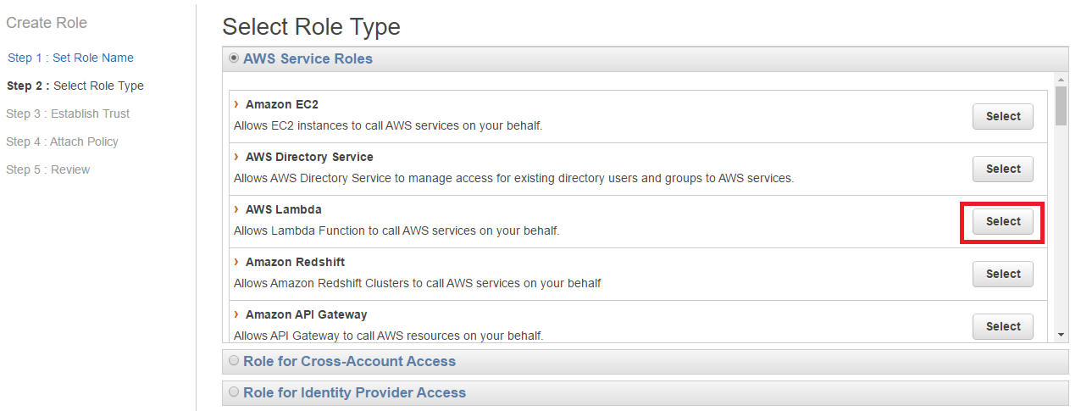Click the scrollbar up arrow in roles list
Viewport: 1081px width, 411px height.
click(1061, 80)
